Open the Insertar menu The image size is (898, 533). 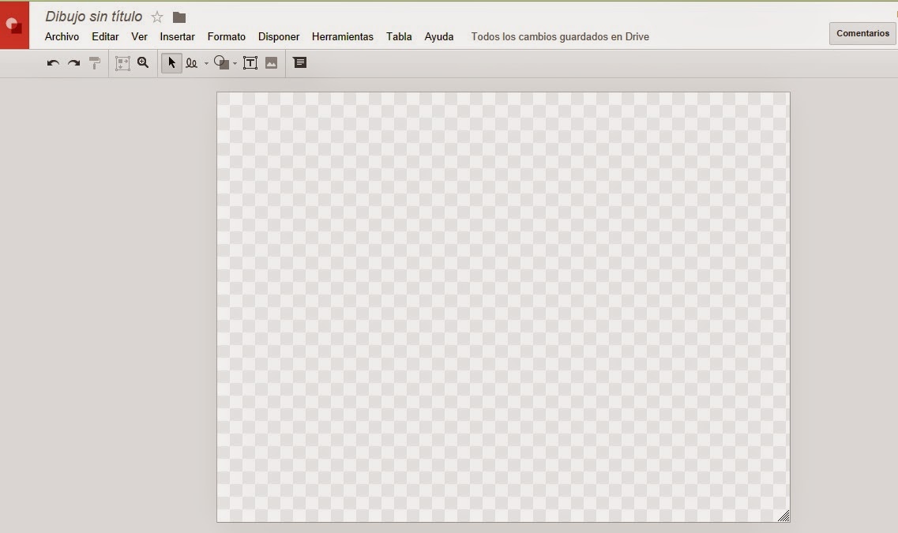(177, 36)
